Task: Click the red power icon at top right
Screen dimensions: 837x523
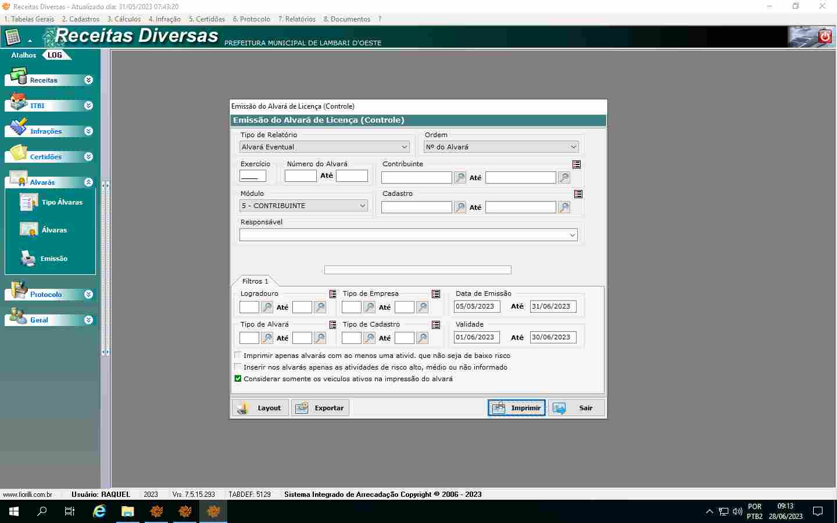Action: [x=825, y=37]
